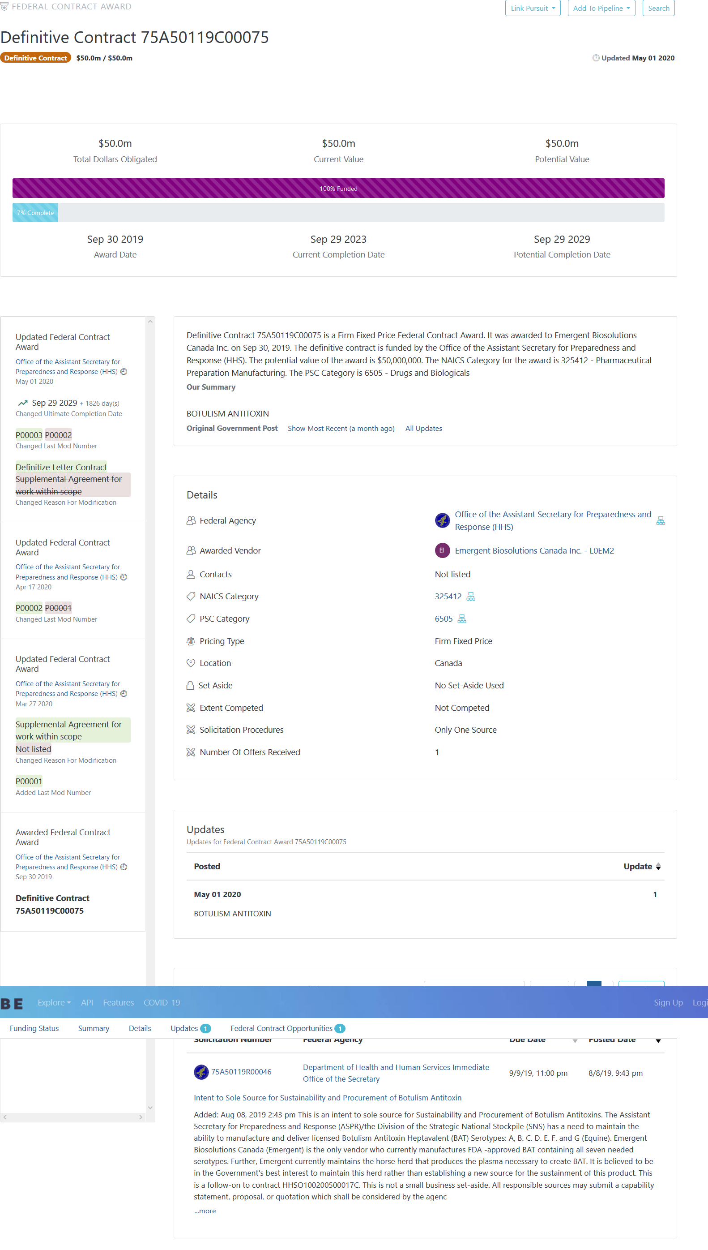708x1250 pixels.
Task: Click clock icon beside May 01 2020 sidebar entry
Action: [124, 372]
